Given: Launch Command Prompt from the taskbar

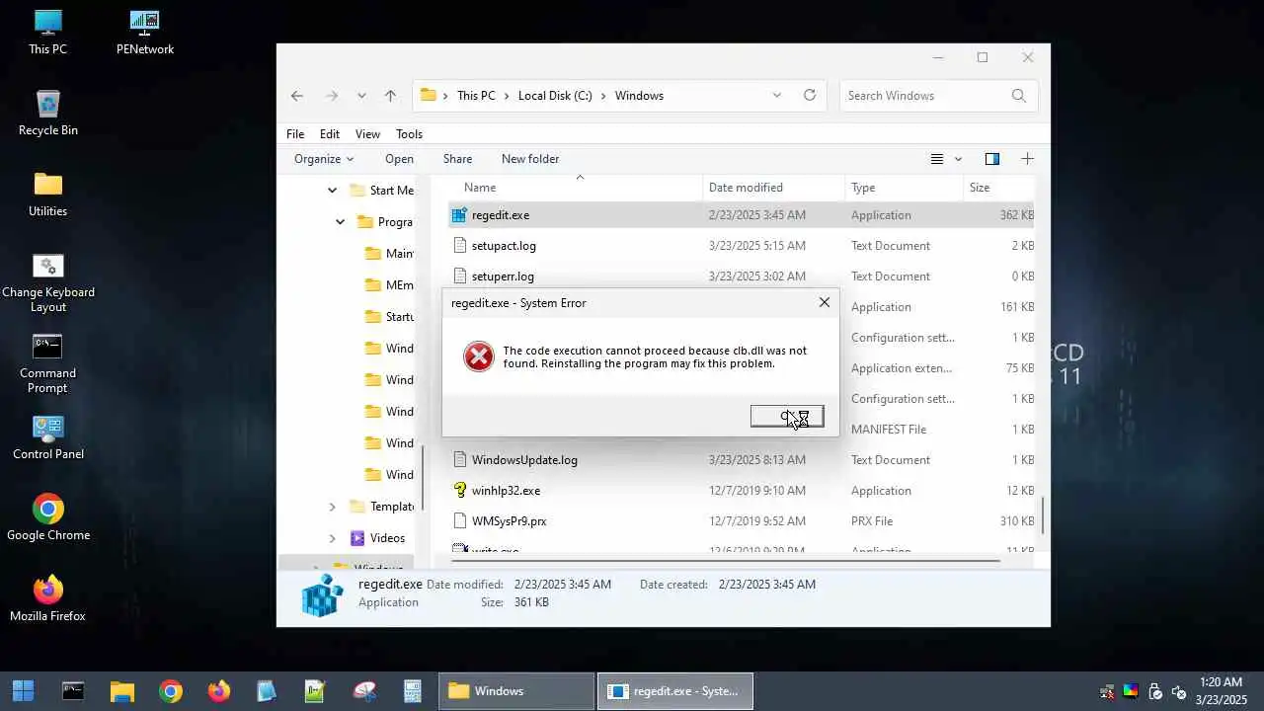Looking at the screenshot, I should coord(73,691).
